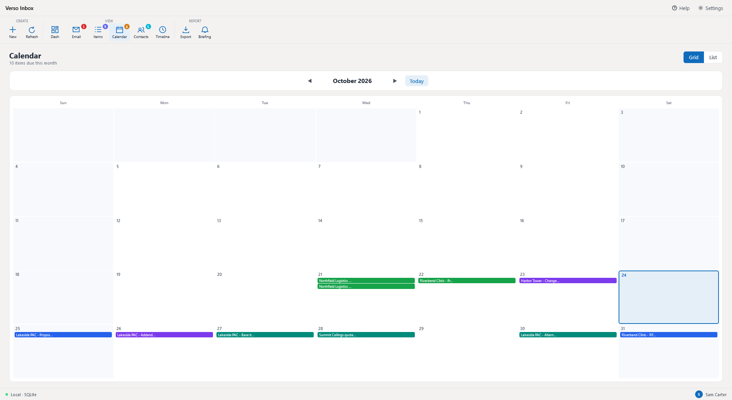Open first Northfield Logistics event on 21st
The width and height of the screenshot is (732, 400).
pos(366,281)
